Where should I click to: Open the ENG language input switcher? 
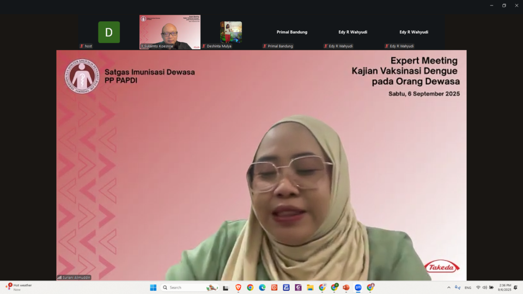click(x=467, y=287)
